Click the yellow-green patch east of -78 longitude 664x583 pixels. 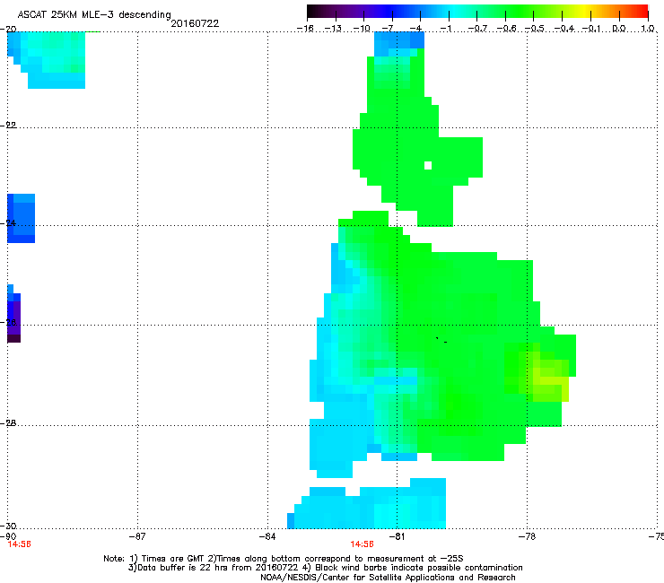(551, 380)
